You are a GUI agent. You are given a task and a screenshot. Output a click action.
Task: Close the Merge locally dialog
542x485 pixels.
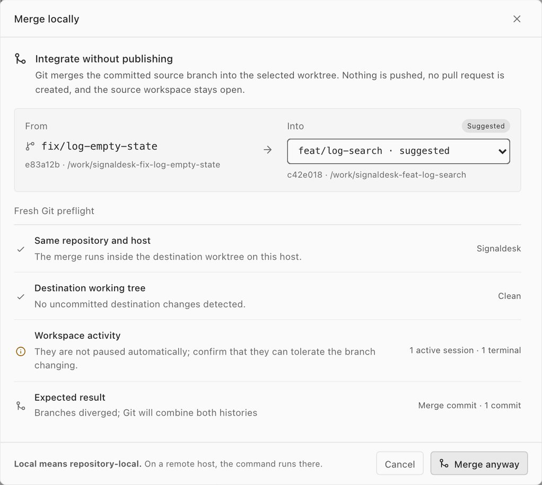click(517, 19)
